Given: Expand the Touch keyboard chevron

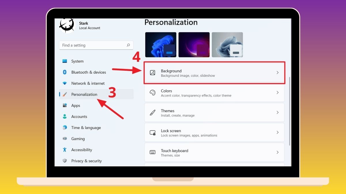Looking at the screenshot, I should coord(278,152).
